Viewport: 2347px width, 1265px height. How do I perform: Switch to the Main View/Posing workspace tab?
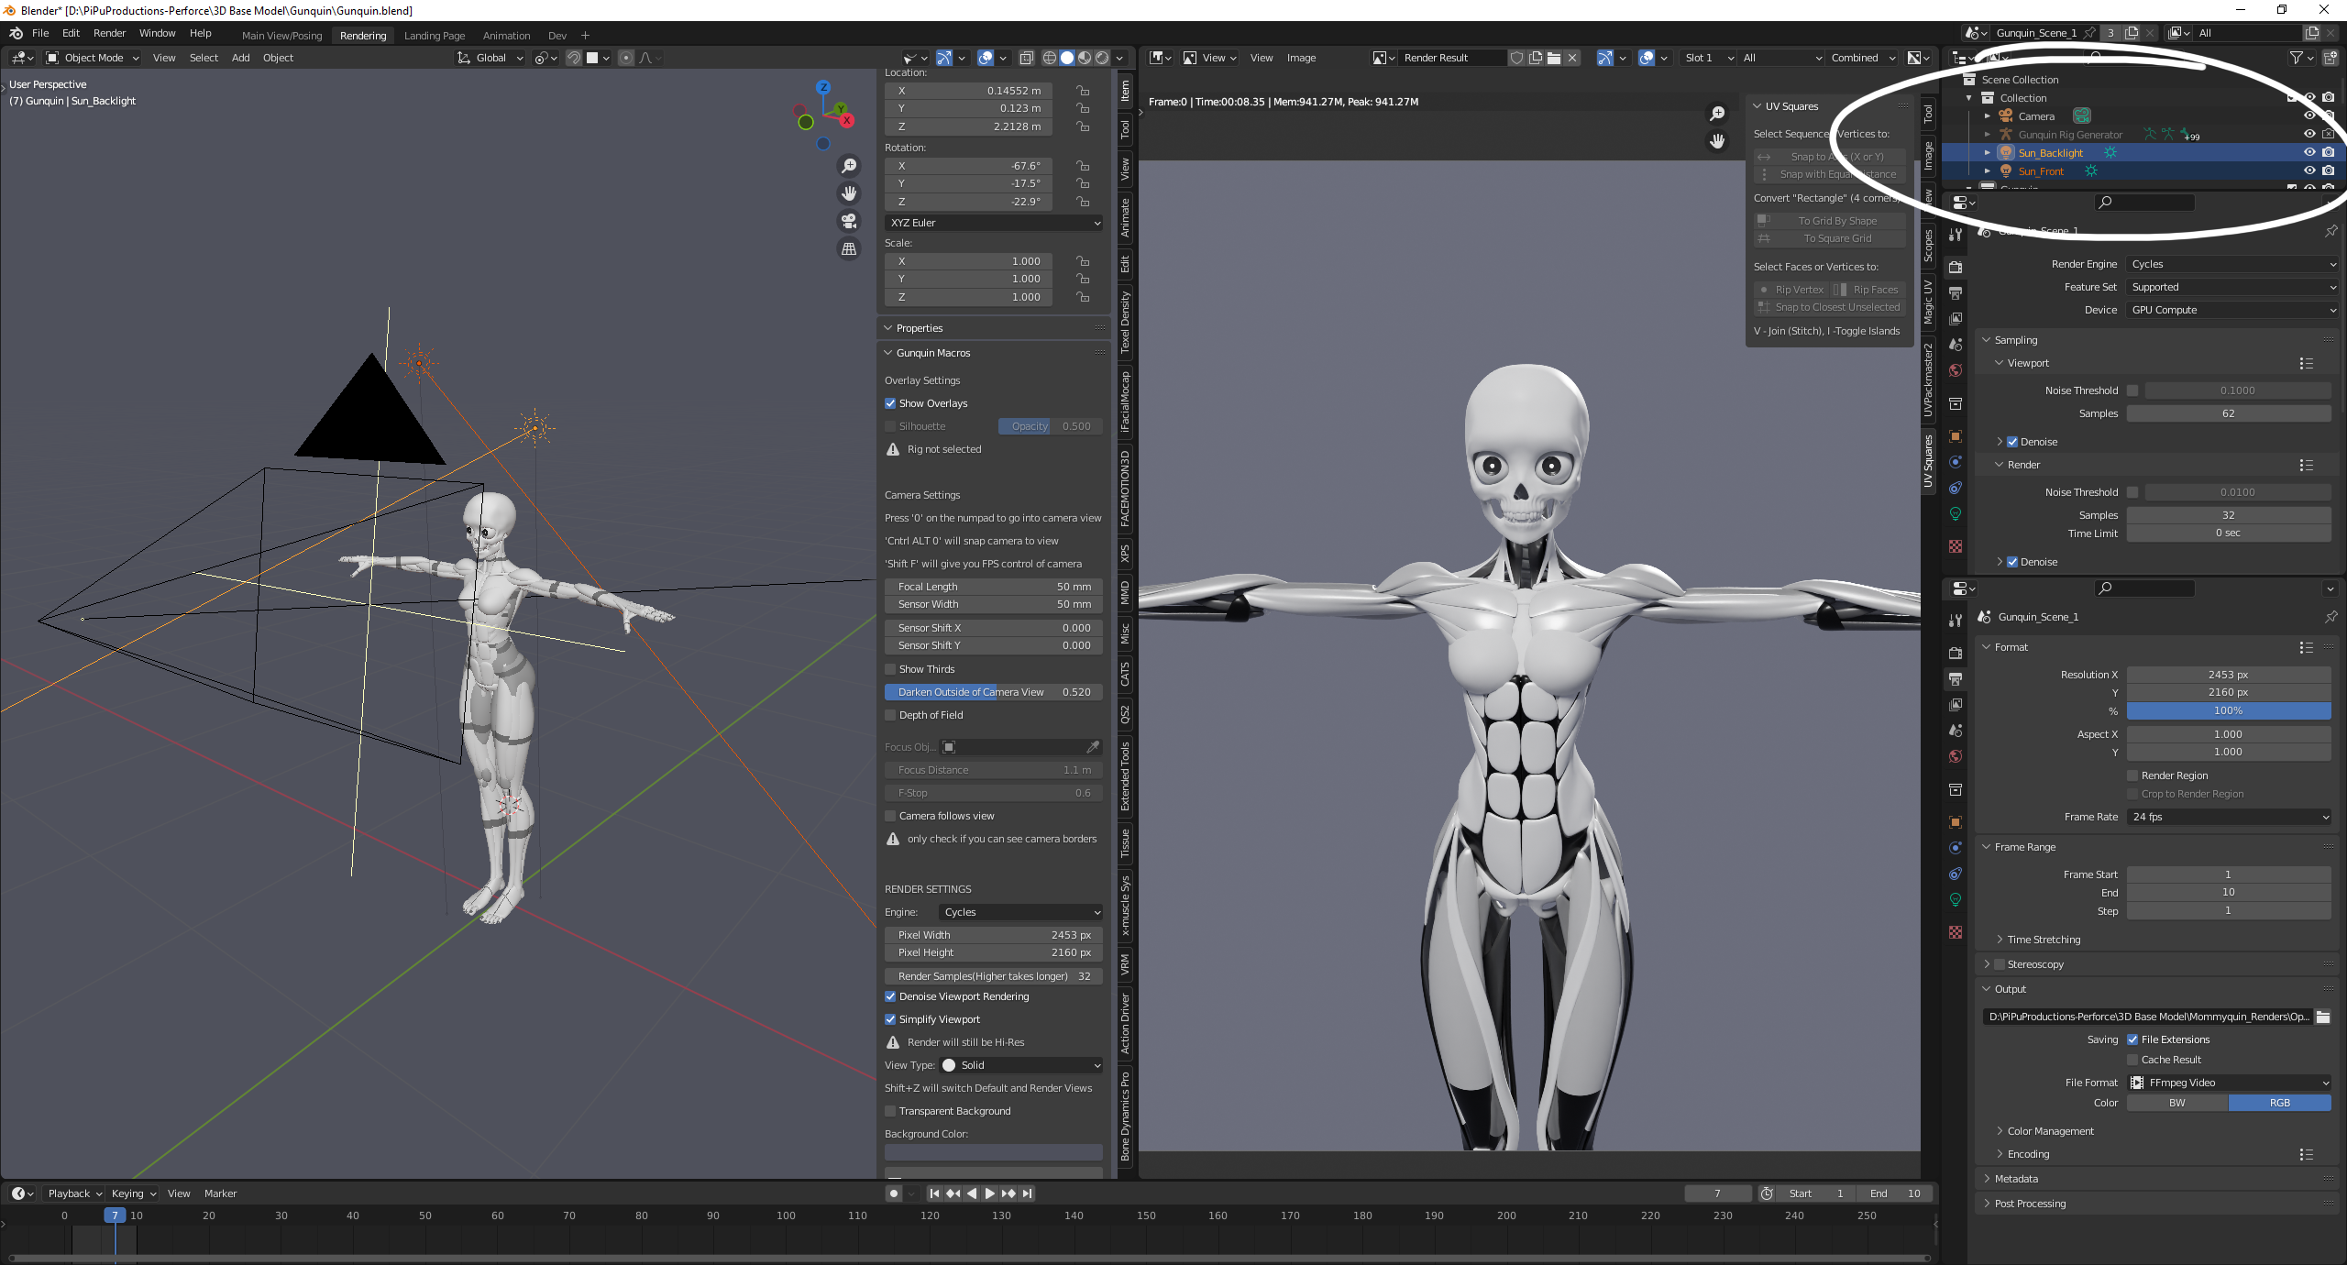tap(281, 36)
